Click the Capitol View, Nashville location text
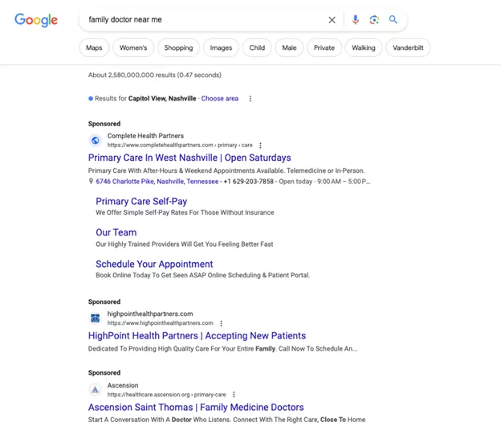 click(162, 99)
